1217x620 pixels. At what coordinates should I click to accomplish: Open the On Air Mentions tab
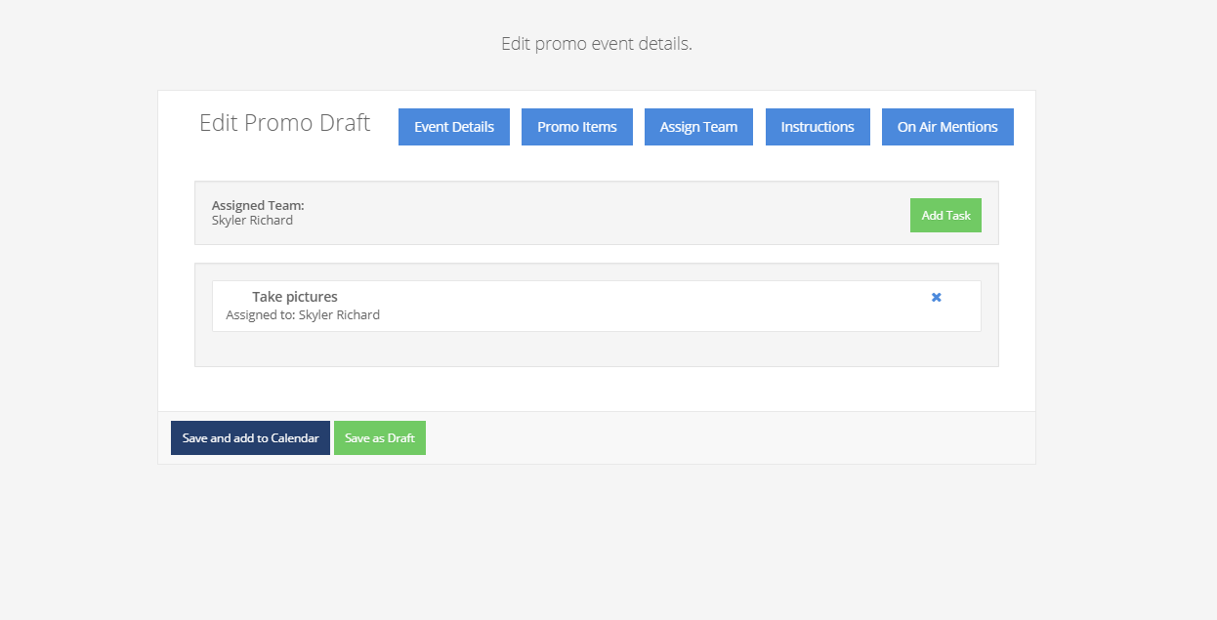point(947,127)
